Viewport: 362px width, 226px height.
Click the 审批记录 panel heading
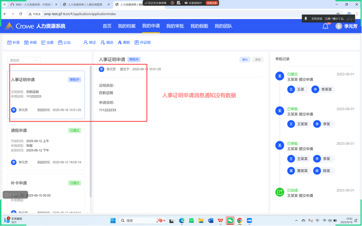pos(282,59)
